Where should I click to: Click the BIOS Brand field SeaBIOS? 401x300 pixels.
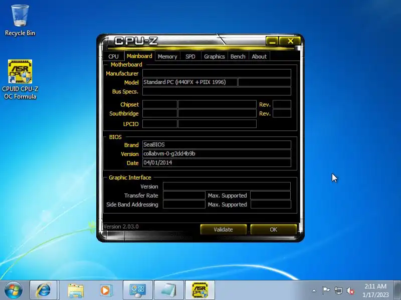coord(217,144)
